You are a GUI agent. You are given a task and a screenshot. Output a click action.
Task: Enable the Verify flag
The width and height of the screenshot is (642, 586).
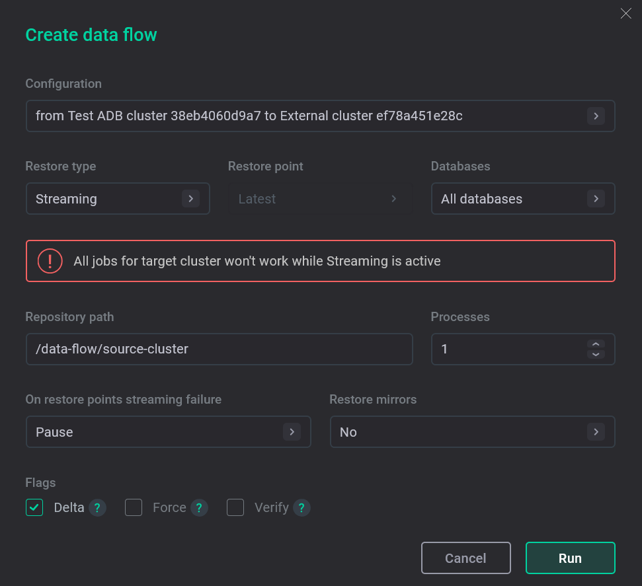[x=235, y=507]
